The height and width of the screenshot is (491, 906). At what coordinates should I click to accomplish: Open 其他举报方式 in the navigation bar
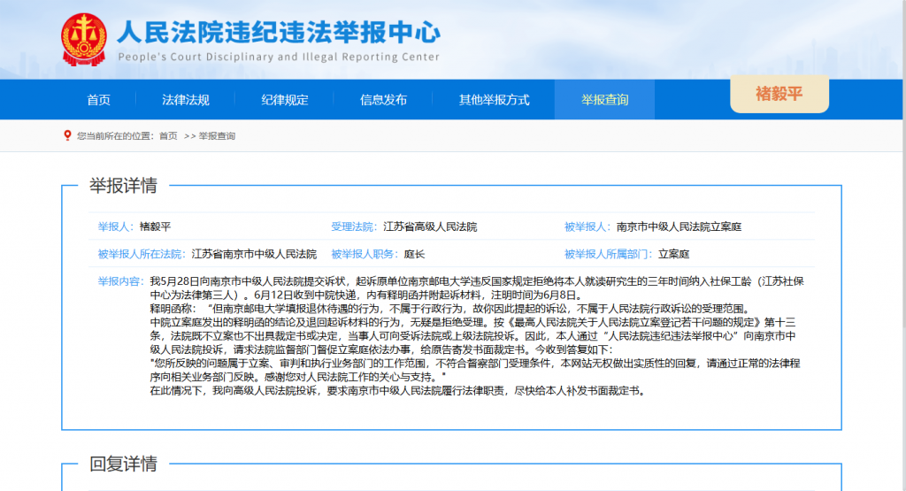point(494,100)
